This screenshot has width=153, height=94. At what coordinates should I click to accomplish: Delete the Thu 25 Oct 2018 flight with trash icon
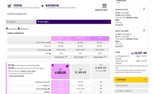[144, 9]
